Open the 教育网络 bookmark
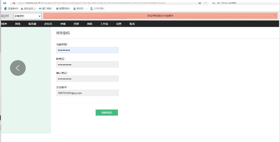The height and width of the screenshot is (142, 280). click(x=63, y=8)
